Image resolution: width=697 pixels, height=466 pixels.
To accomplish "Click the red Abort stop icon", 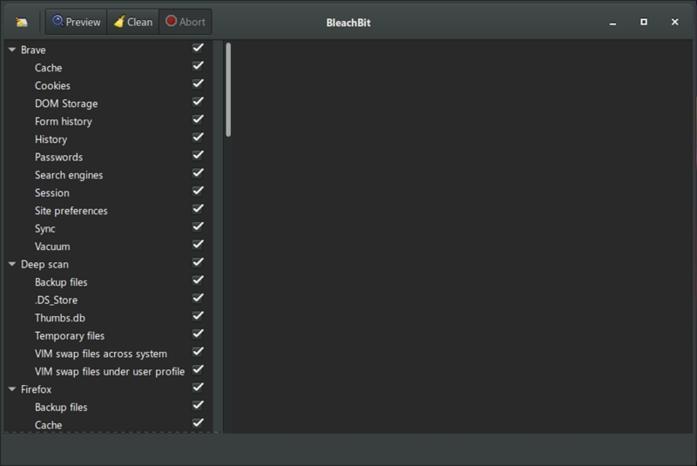I will [171, 22].
